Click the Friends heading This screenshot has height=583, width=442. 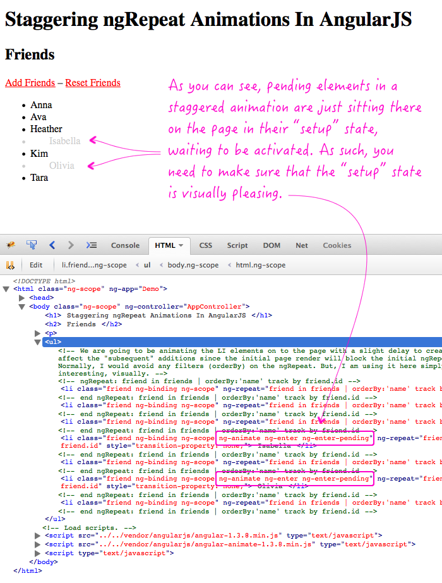point(30,54)
